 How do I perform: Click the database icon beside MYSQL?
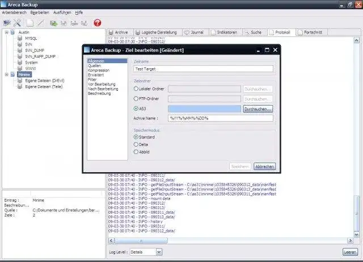[x=20, y=38]
